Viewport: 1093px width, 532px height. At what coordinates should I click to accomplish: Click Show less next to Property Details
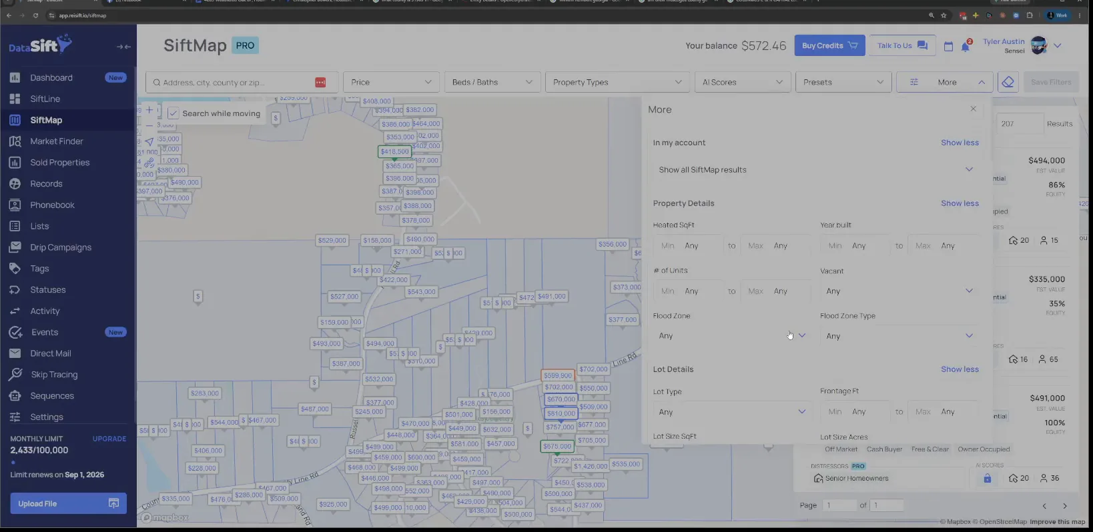960,203
